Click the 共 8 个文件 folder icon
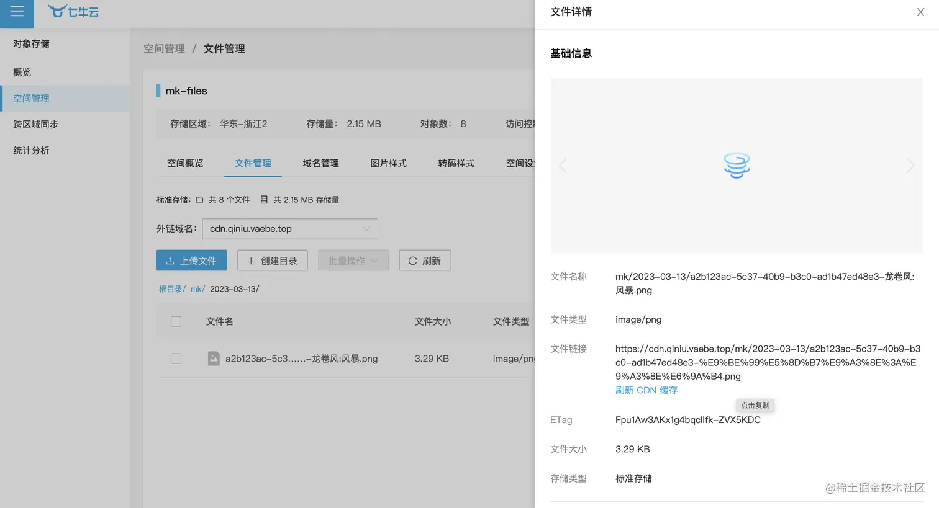This screenshot has height=508, width=939. point(199,200)
